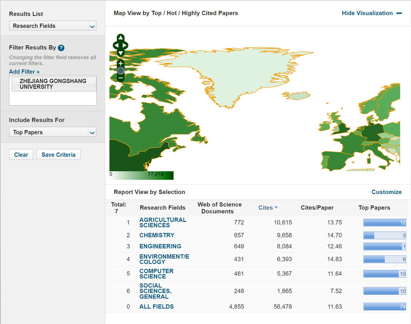Click the Add Filter link
Image resolution: width=411 pixels, height=324 pixels.
[24, 72]
